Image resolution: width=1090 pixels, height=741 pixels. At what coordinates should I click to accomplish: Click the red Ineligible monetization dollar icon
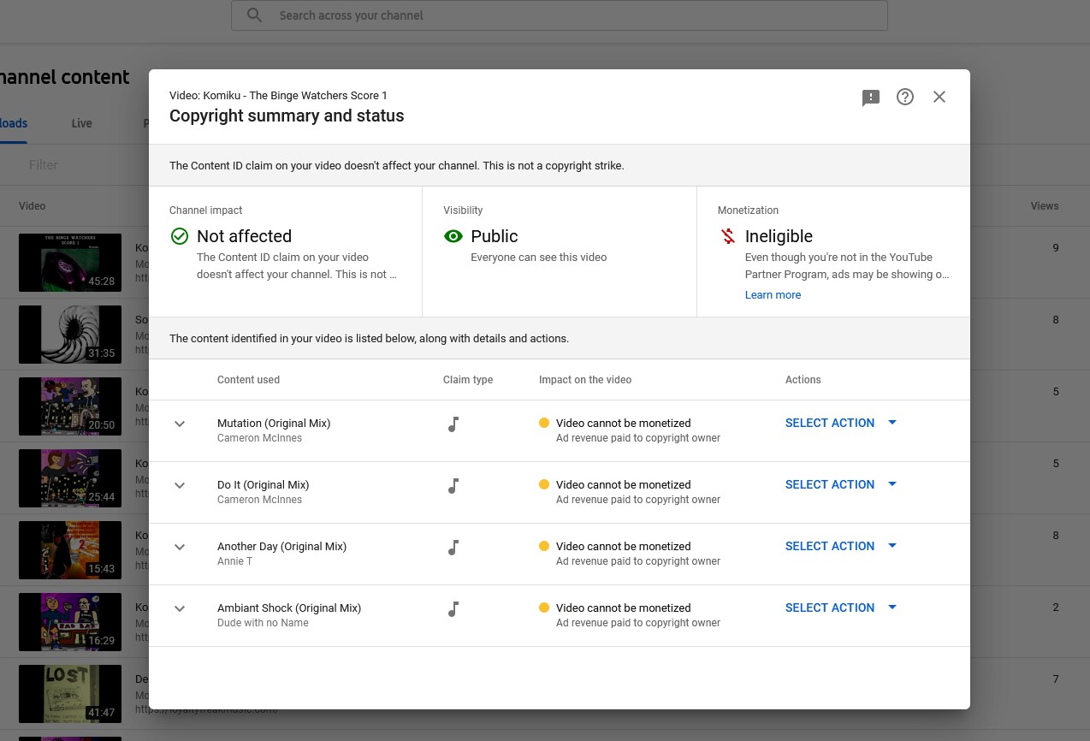point(728,236)
